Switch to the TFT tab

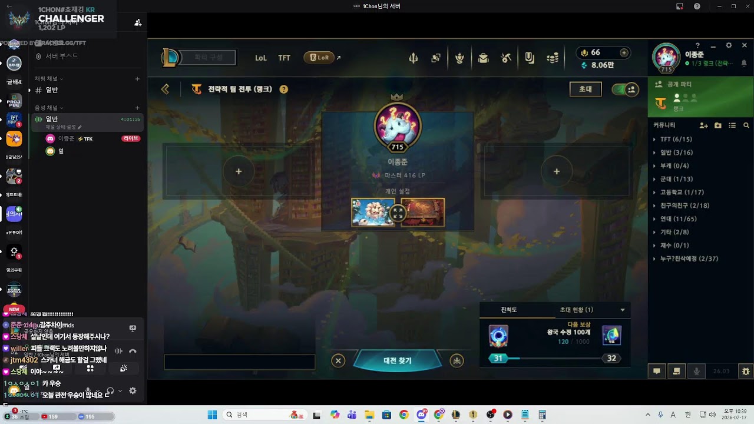point(285,58)
